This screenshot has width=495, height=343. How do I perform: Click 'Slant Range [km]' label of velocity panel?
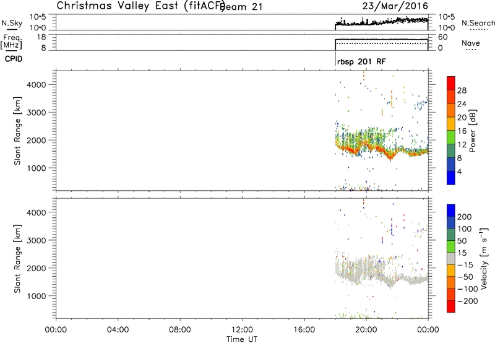point(17,258)
